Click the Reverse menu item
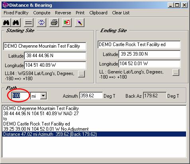 pyautogui.click(x=63, y=13)
